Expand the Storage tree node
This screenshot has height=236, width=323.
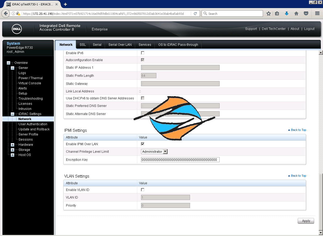(x=12, y=150)
